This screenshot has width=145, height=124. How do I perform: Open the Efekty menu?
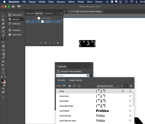pos(71,2)
